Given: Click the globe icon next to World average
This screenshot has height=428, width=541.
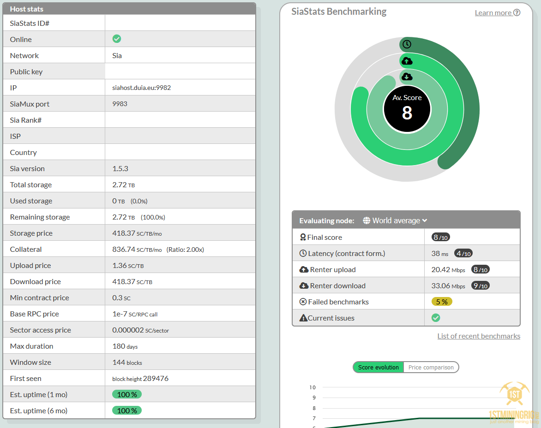Looking at the screenshot, I should coord(367,220).
